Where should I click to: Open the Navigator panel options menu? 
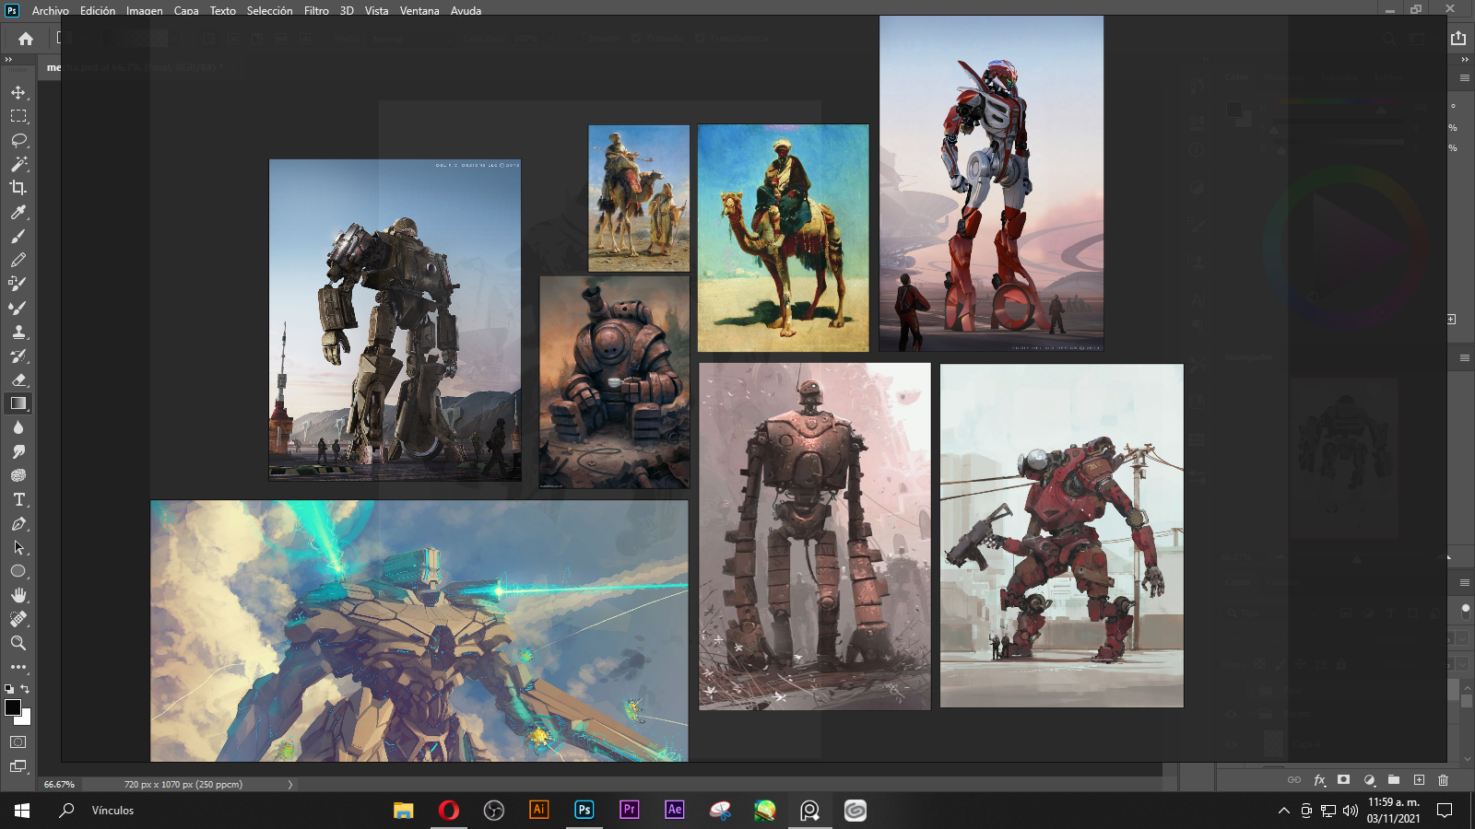coord(1465,357)
